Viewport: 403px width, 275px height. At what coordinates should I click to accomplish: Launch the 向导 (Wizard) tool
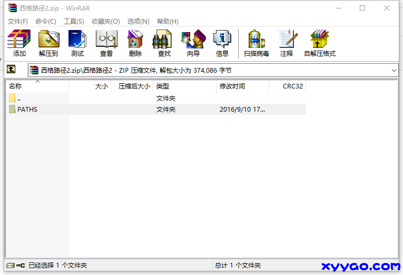[x=193, y=43]
